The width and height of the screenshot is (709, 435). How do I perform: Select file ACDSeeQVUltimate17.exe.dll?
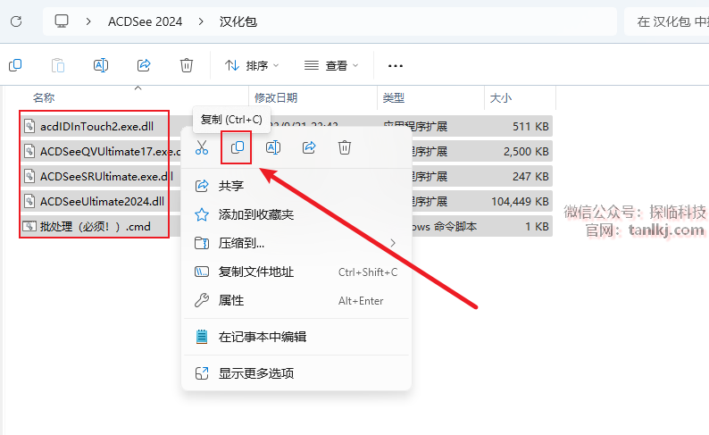[x=111, y=151]
